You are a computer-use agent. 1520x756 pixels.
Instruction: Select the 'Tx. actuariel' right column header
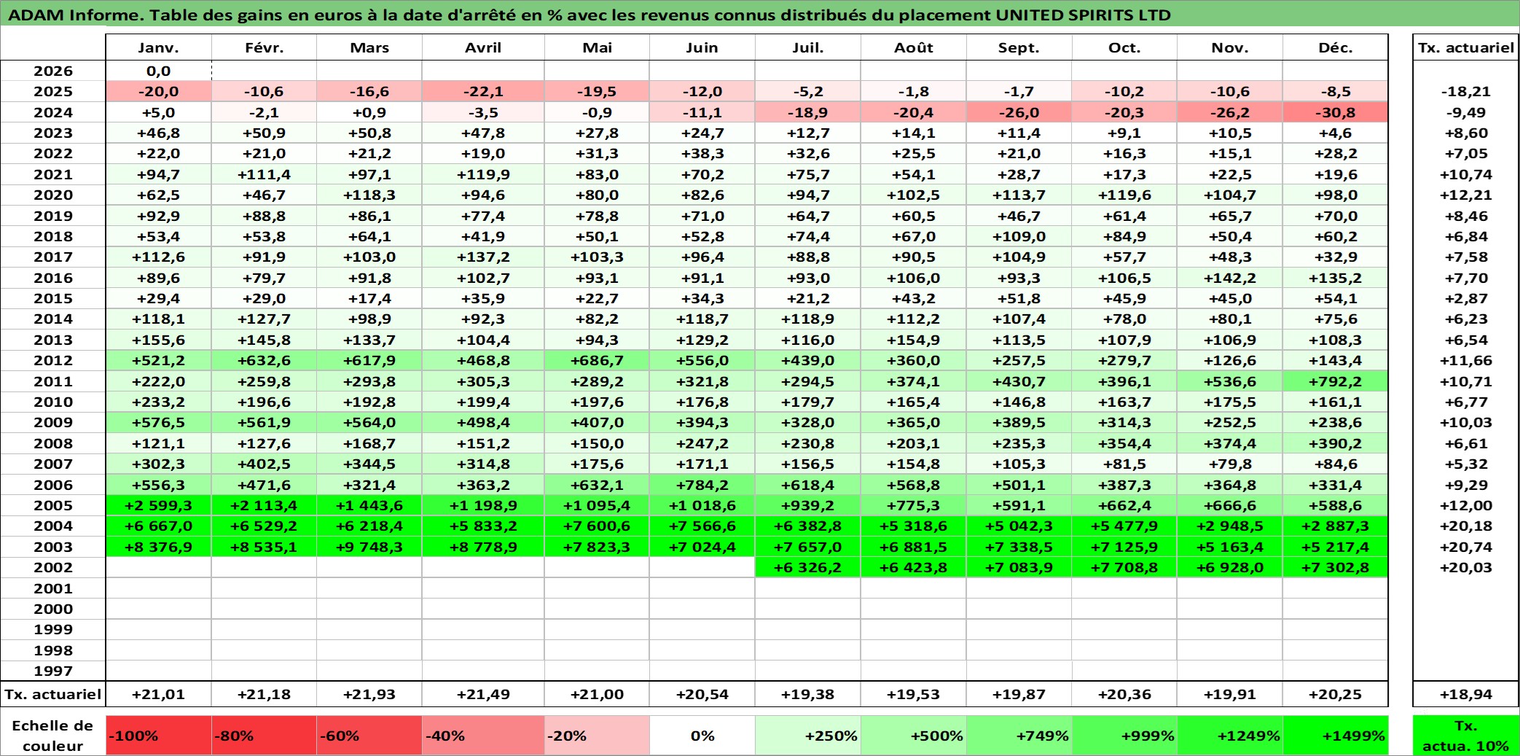coord(1465,47)
